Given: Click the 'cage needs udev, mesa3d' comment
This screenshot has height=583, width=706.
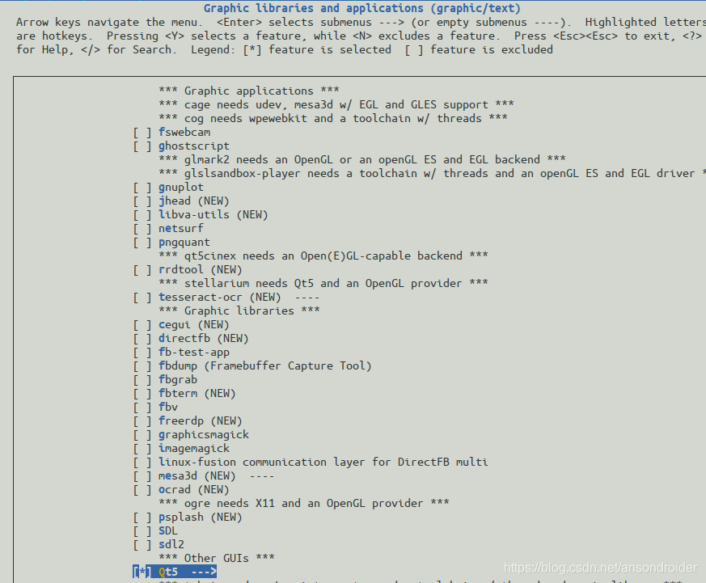Looking at the screenshot, I should 336,105.
